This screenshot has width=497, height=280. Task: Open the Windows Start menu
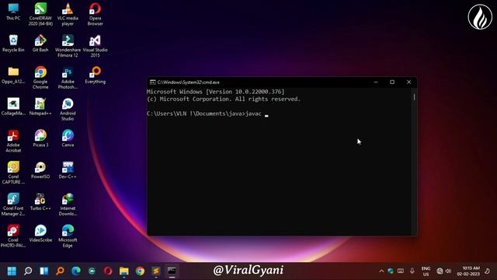click(12, 271)
